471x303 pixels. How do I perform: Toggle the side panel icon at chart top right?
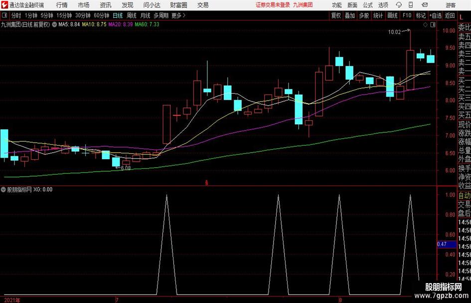433,25
